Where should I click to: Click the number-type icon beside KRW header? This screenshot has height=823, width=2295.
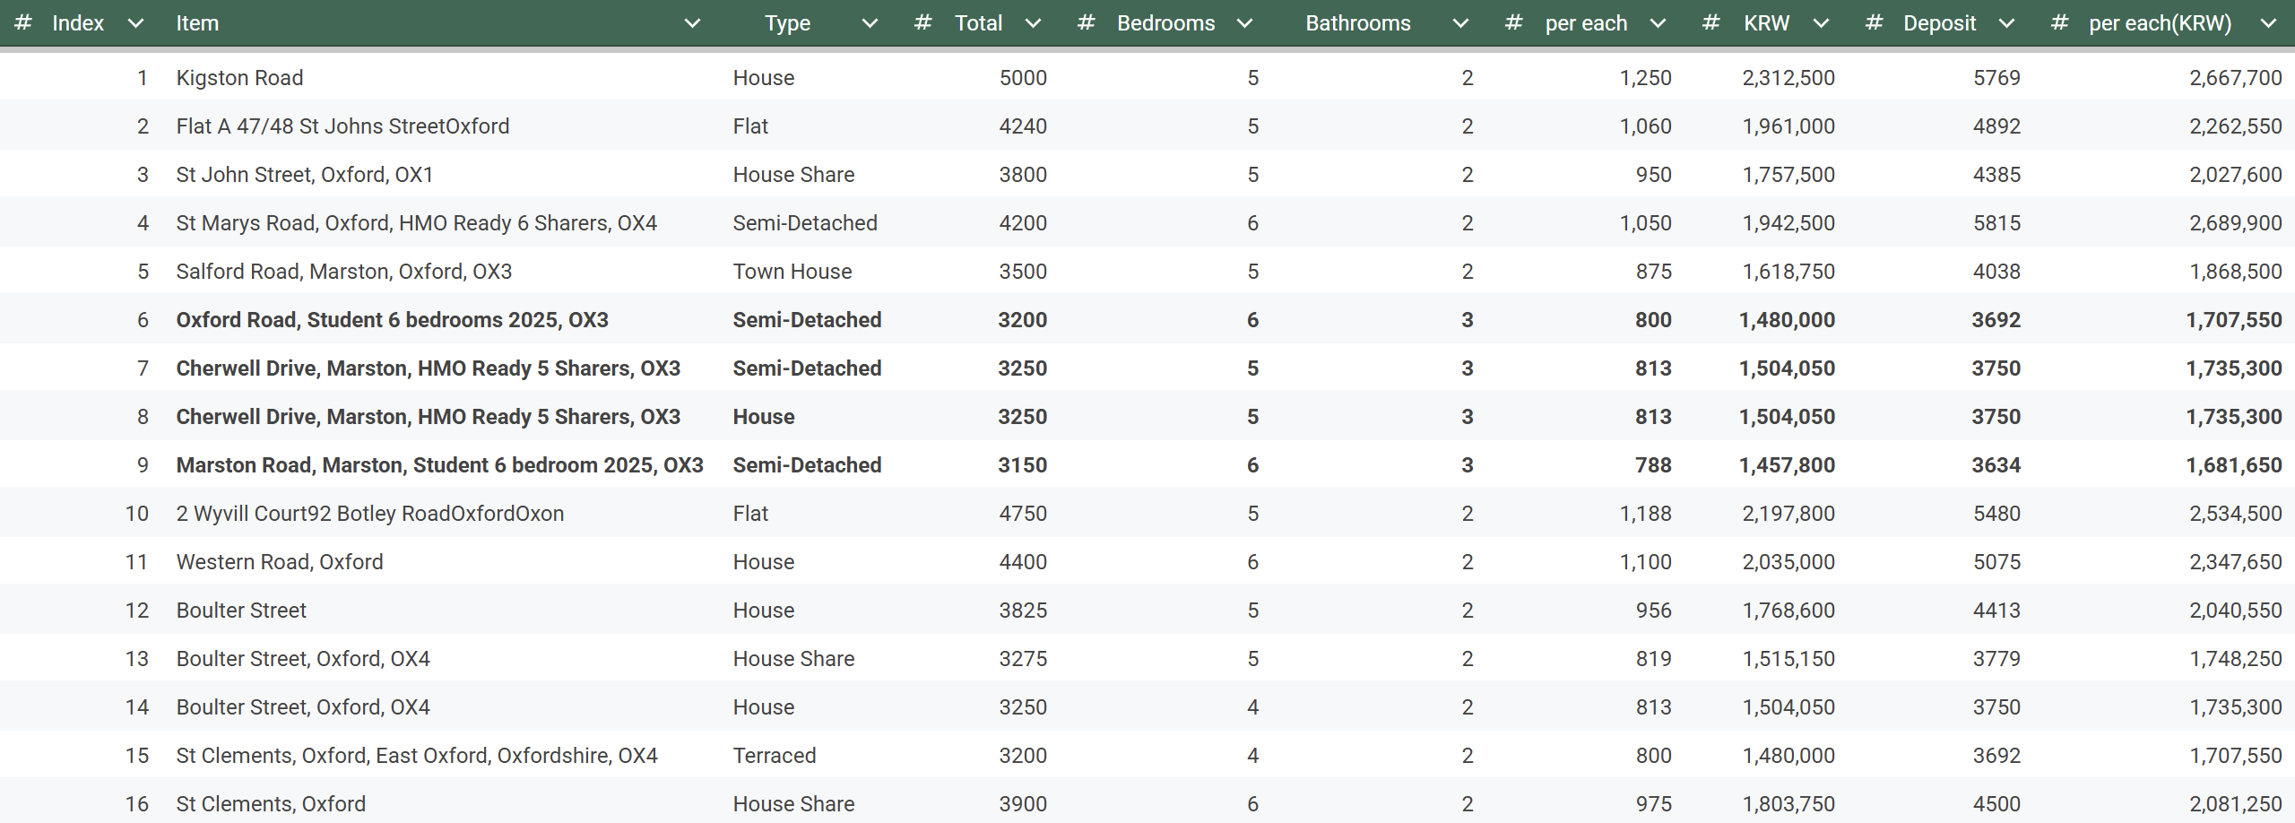(1710, 22)
